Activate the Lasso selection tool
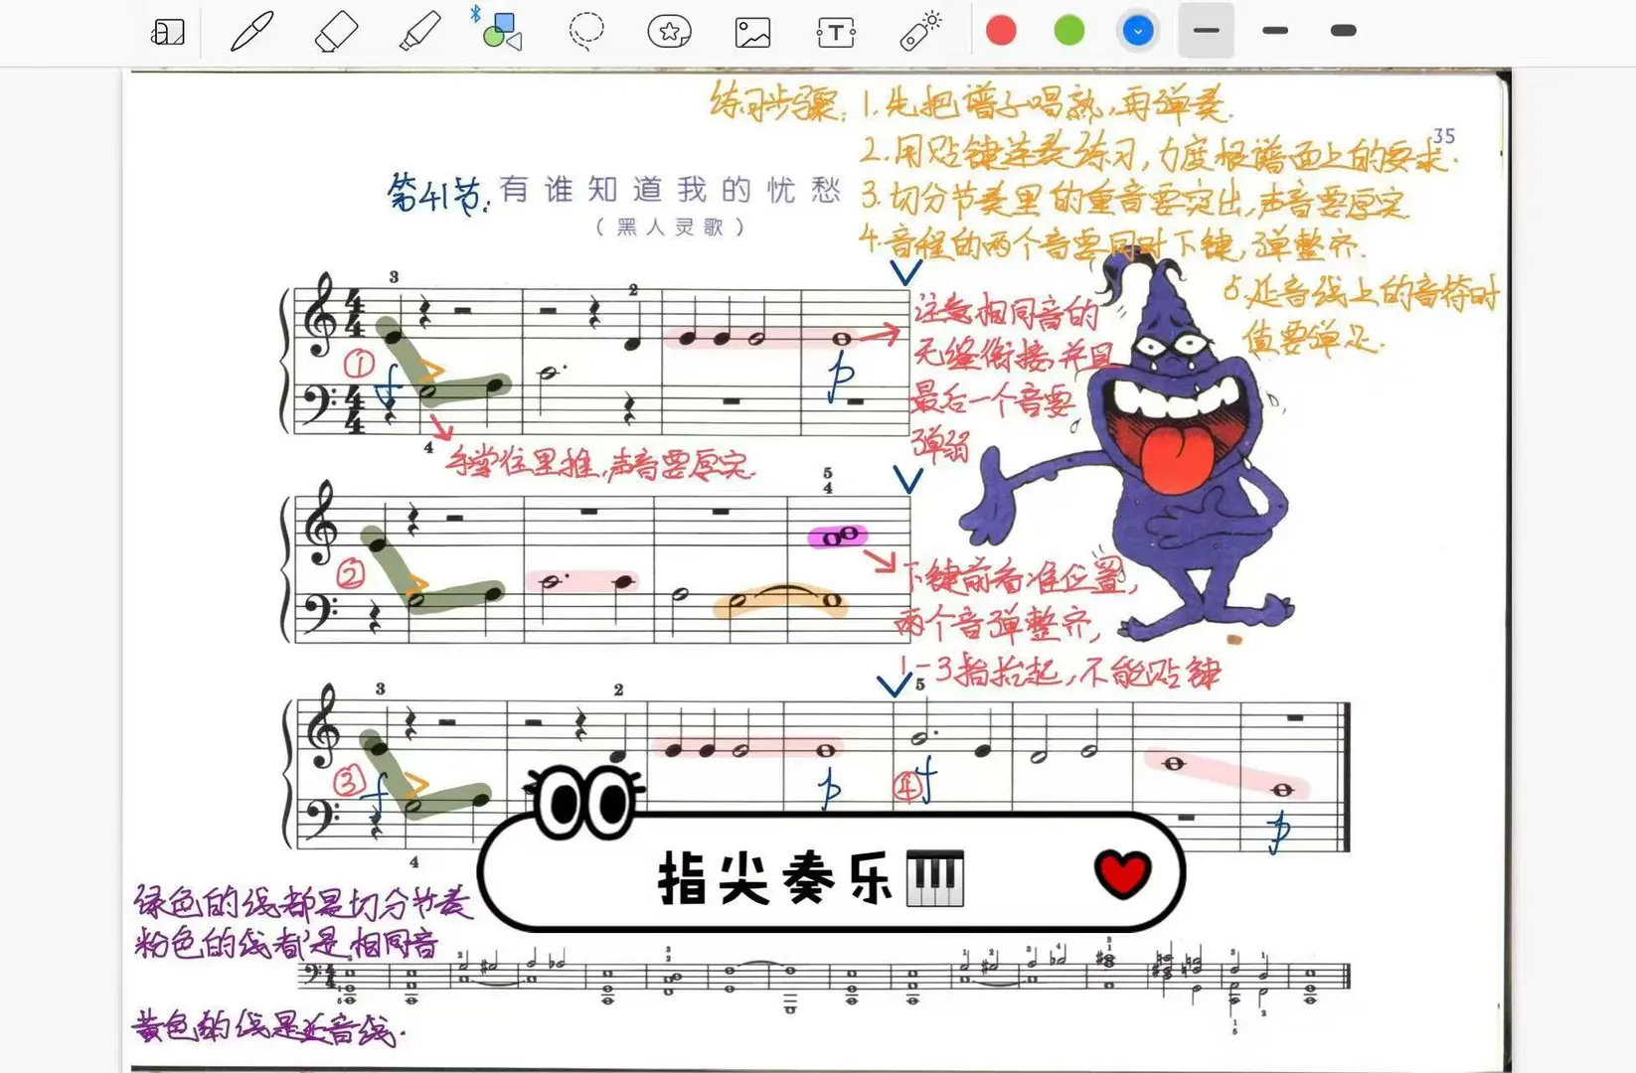 pos(586,31)
